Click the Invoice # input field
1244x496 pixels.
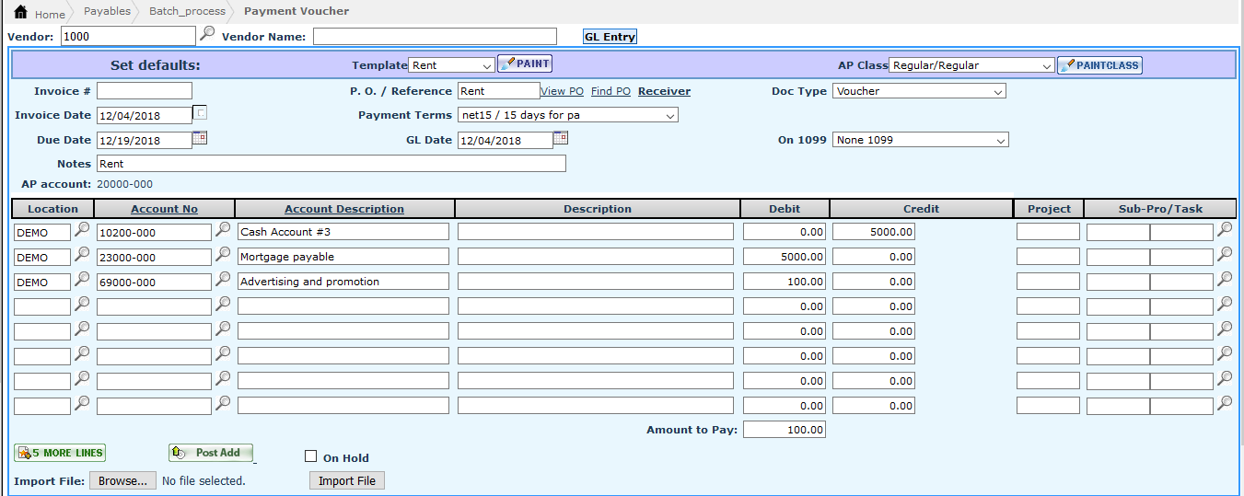tap(145, 91)
